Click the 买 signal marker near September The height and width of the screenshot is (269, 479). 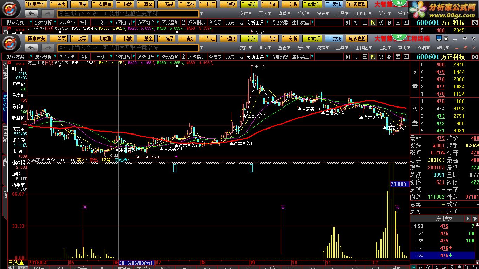(x=283, y=207)
